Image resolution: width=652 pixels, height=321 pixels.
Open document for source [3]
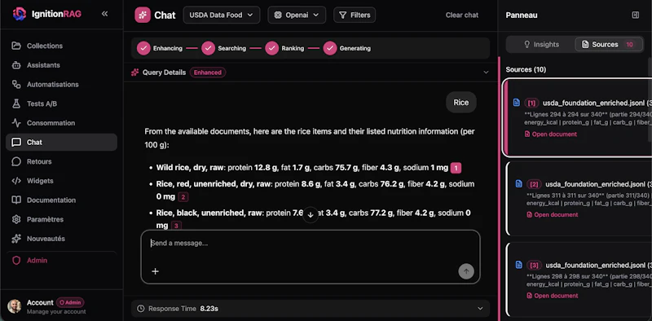(x=553, y=296)
